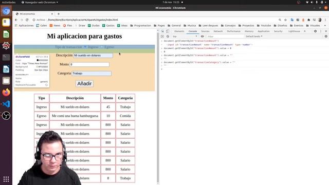The width and height of the screenshot is (329, 185).
Task: Open Visual Studio Code from the dock
Action: 6,104
